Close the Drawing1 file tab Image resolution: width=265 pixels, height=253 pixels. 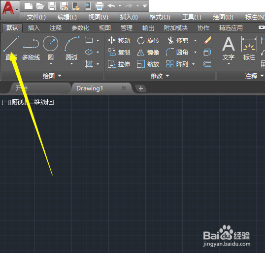click(x=124, y=88)
